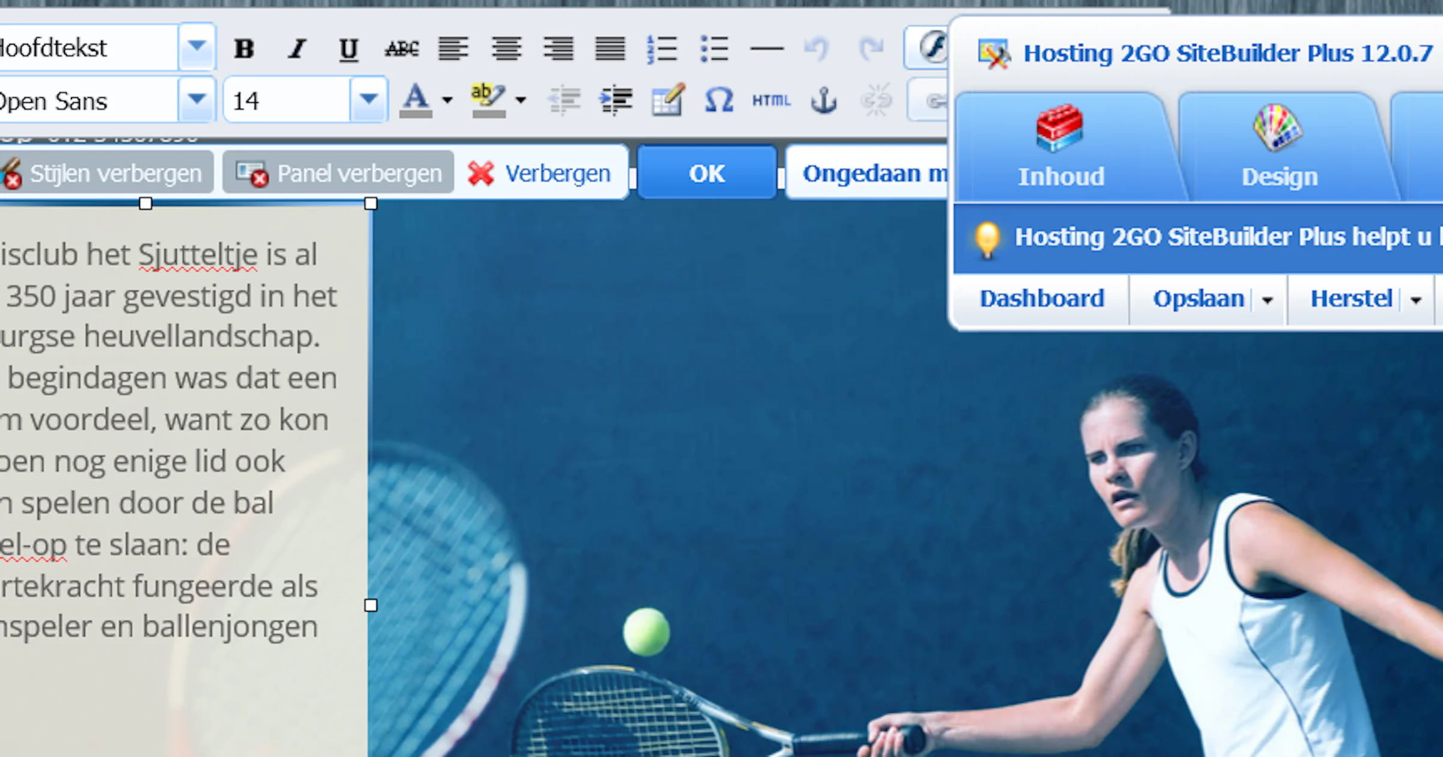Click font size field showing 14
The image size is (1443, 757).
[x=287, y=100]
